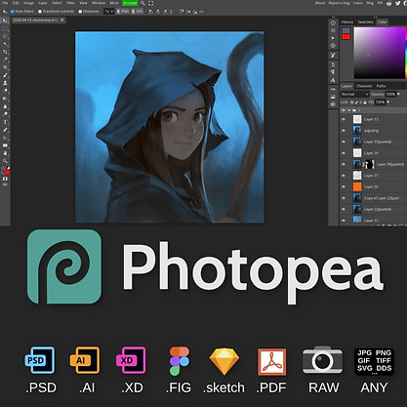Open the Normal blend mode dropdown
The image size is (407, 407).
click(x=354, y=94)
